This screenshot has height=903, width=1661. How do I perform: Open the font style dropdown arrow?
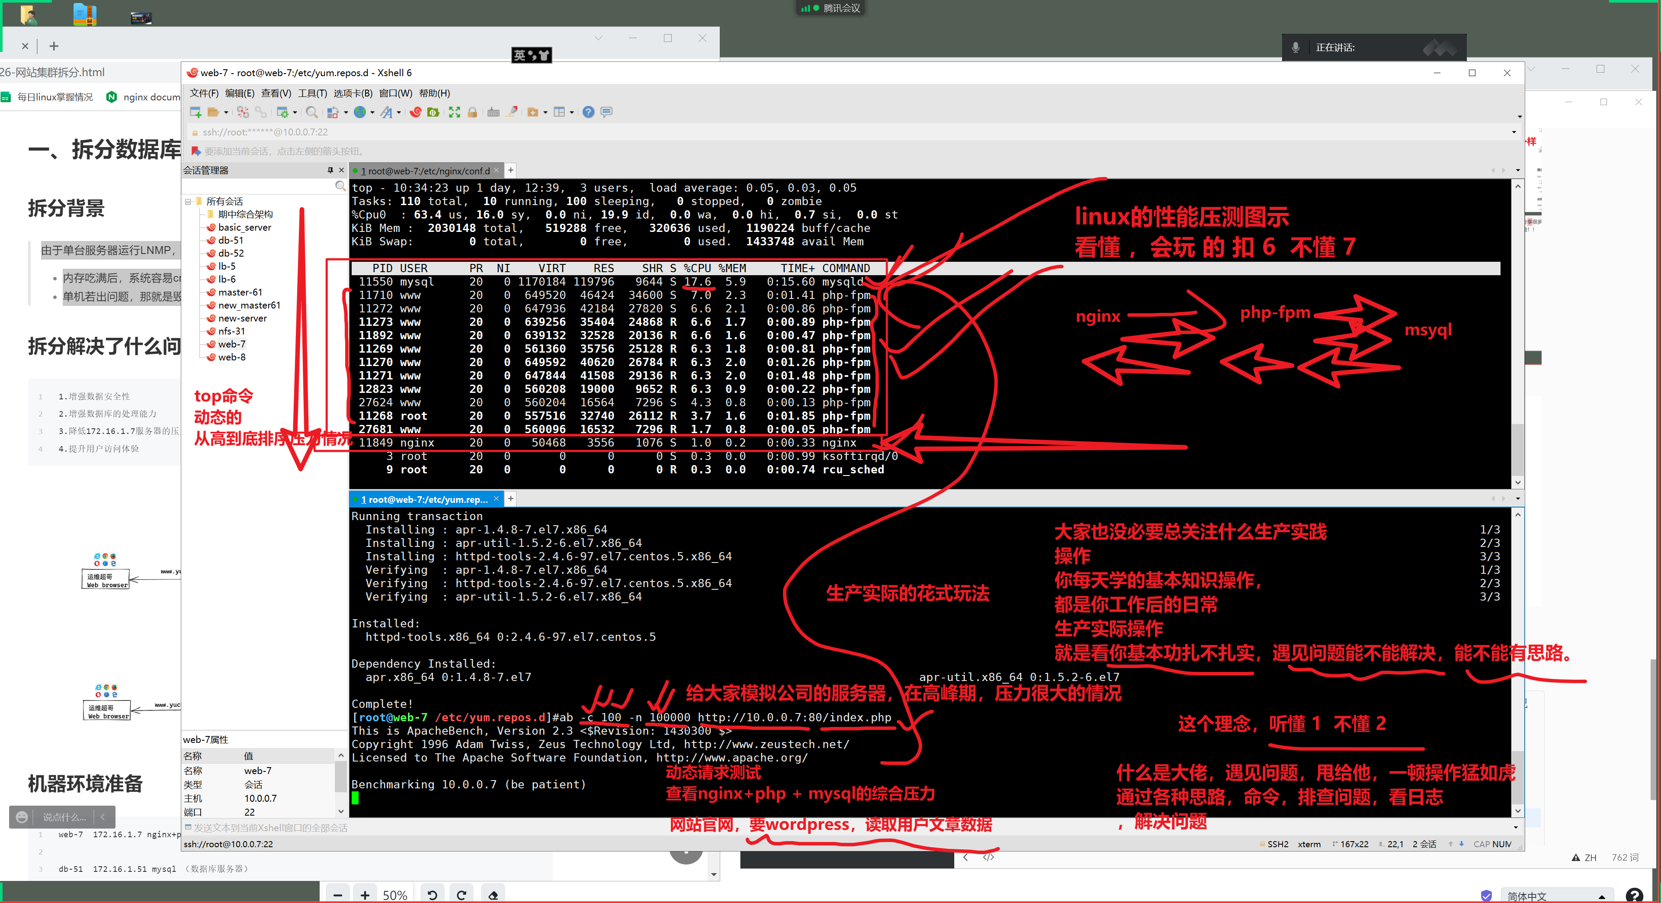399,113
